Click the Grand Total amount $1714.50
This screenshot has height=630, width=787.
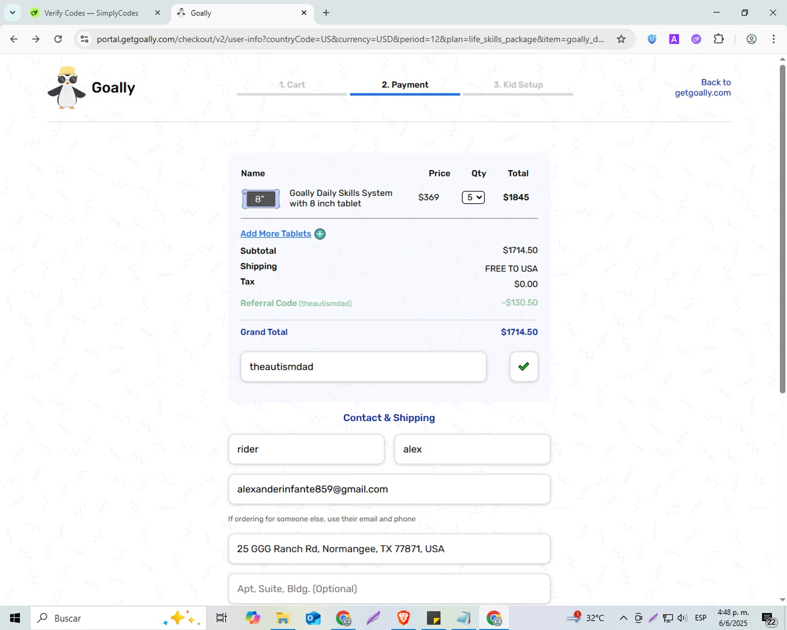(x=519, y=332)
